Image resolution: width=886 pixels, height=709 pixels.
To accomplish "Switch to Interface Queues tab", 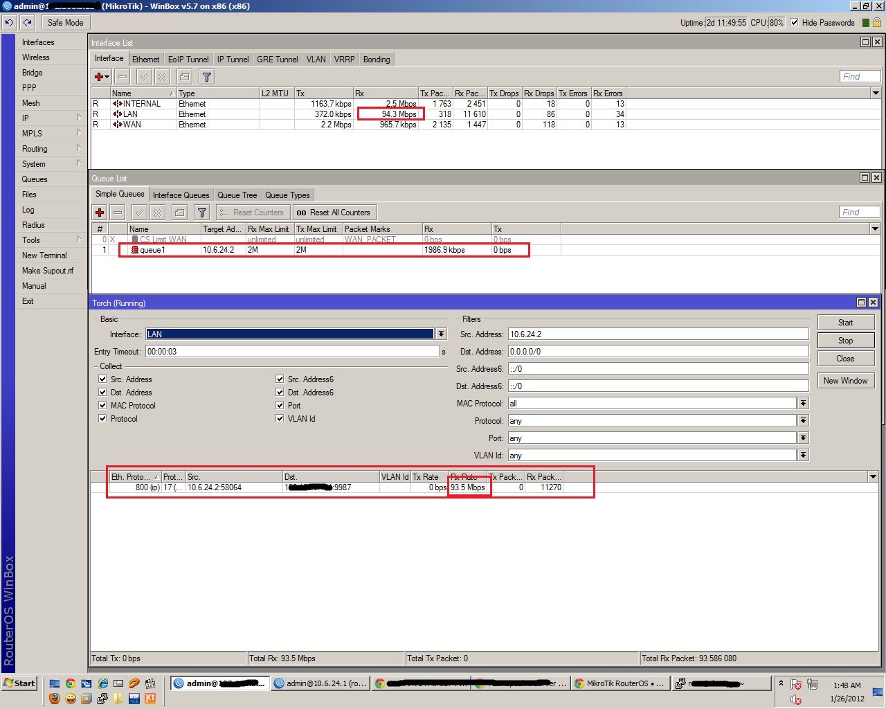I will pyautogui.click(x=181, y=195).
